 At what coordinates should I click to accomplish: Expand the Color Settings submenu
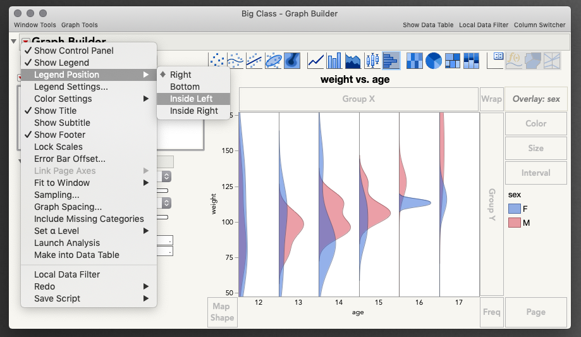click(89, 99)
